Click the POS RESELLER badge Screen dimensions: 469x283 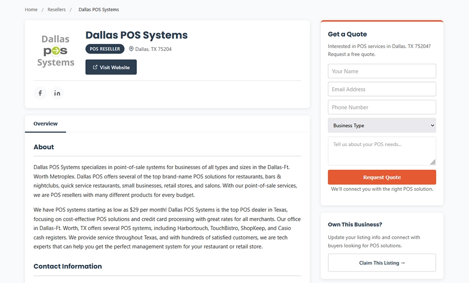coord(105,49)
